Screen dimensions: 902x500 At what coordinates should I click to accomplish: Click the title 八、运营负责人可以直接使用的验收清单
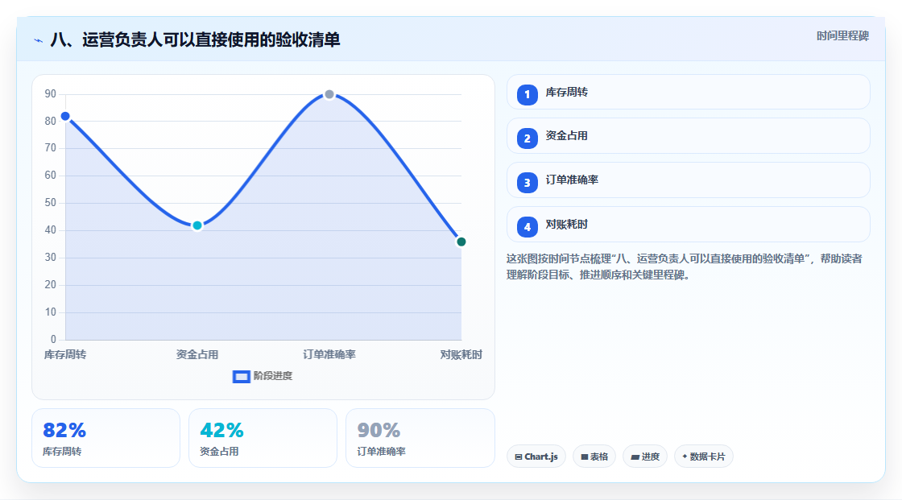196,39
